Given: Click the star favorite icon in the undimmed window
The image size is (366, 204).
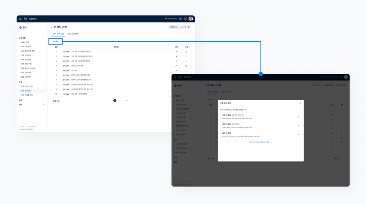Looking at the screenshot, I should [x=182, y=27].
